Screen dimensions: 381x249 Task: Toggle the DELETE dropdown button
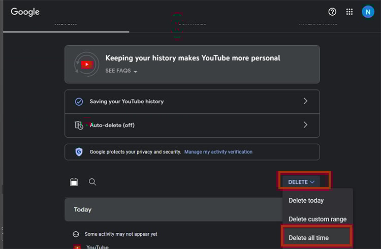pos(301,182)
